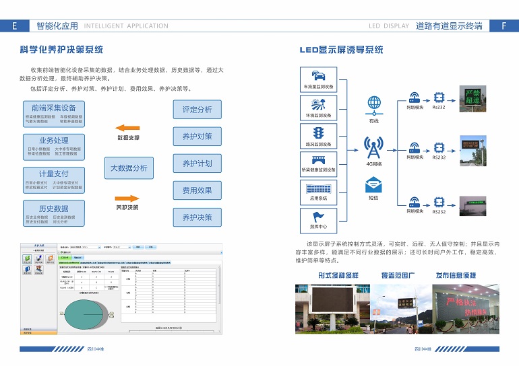Open the 短信 envelope message icon
The width and height of the screenshot is (519, 366).
coord(373,185)
